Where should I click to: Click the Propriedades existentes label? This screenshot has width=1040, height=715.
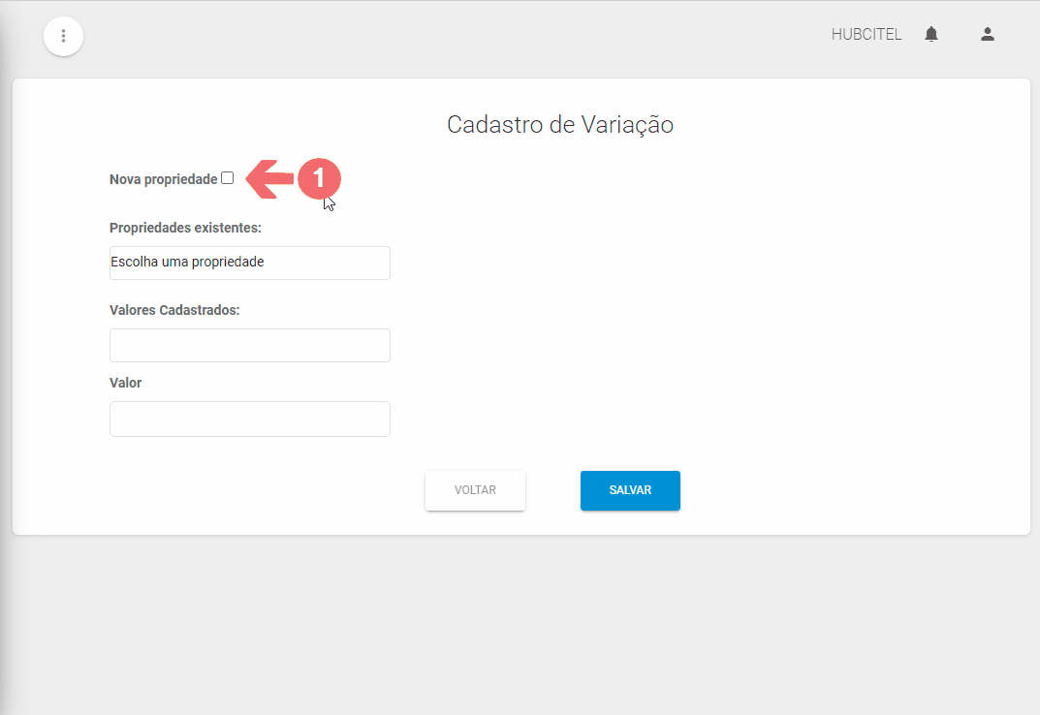click(185, 228)
